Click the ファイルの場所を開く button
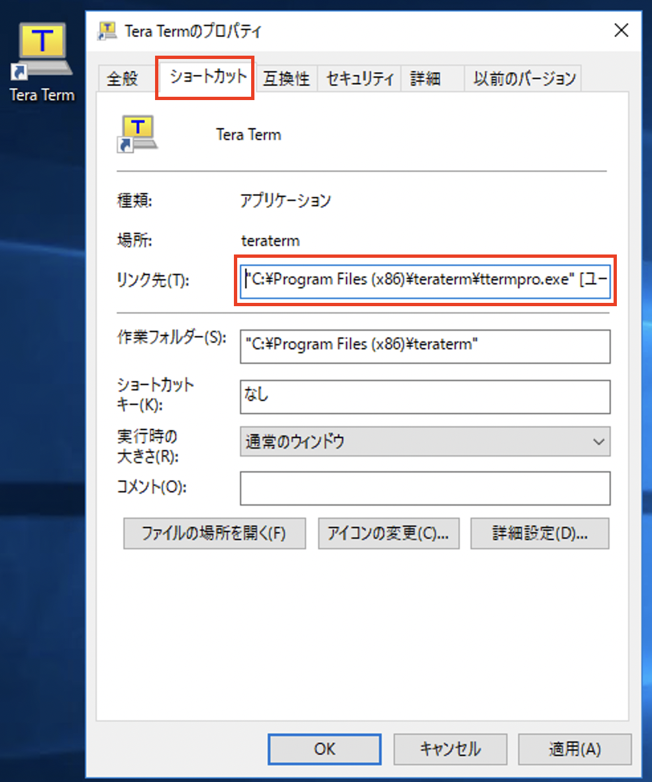The image size is (652, 782). coord(214,533)
